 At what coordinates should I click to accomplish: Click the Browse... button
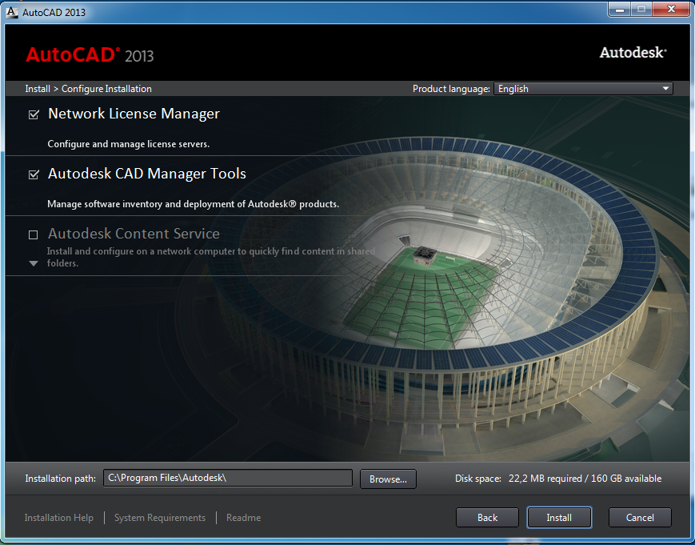click(388, 479)
